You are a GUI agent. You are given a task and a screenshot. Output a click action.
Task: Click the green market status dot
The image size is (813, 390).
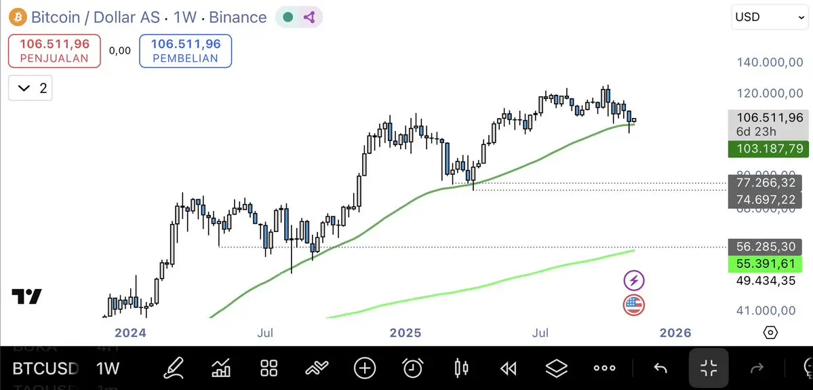coord(287,17)
